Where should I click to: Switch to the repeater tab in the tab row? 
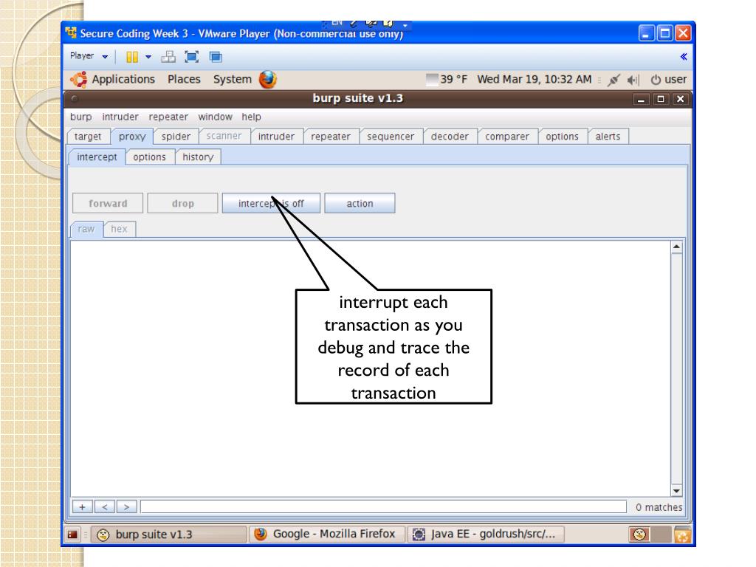331,137
